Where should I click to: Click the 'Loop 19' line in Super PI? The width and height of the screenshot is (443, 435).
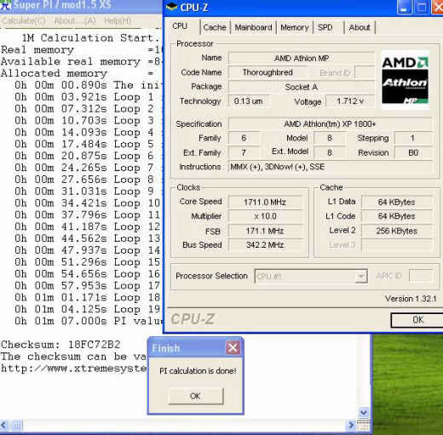pos(88,309)
